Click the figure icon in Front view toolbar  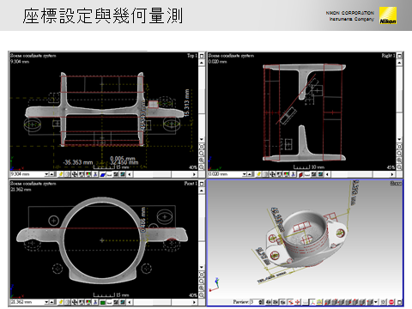point(95,302)
